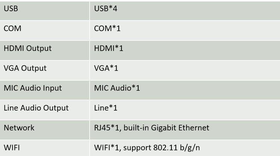280x156 pixels.
Task: Click the word Output in Line Audio Output
Action: pyautogui.click(x=56, y=108)
